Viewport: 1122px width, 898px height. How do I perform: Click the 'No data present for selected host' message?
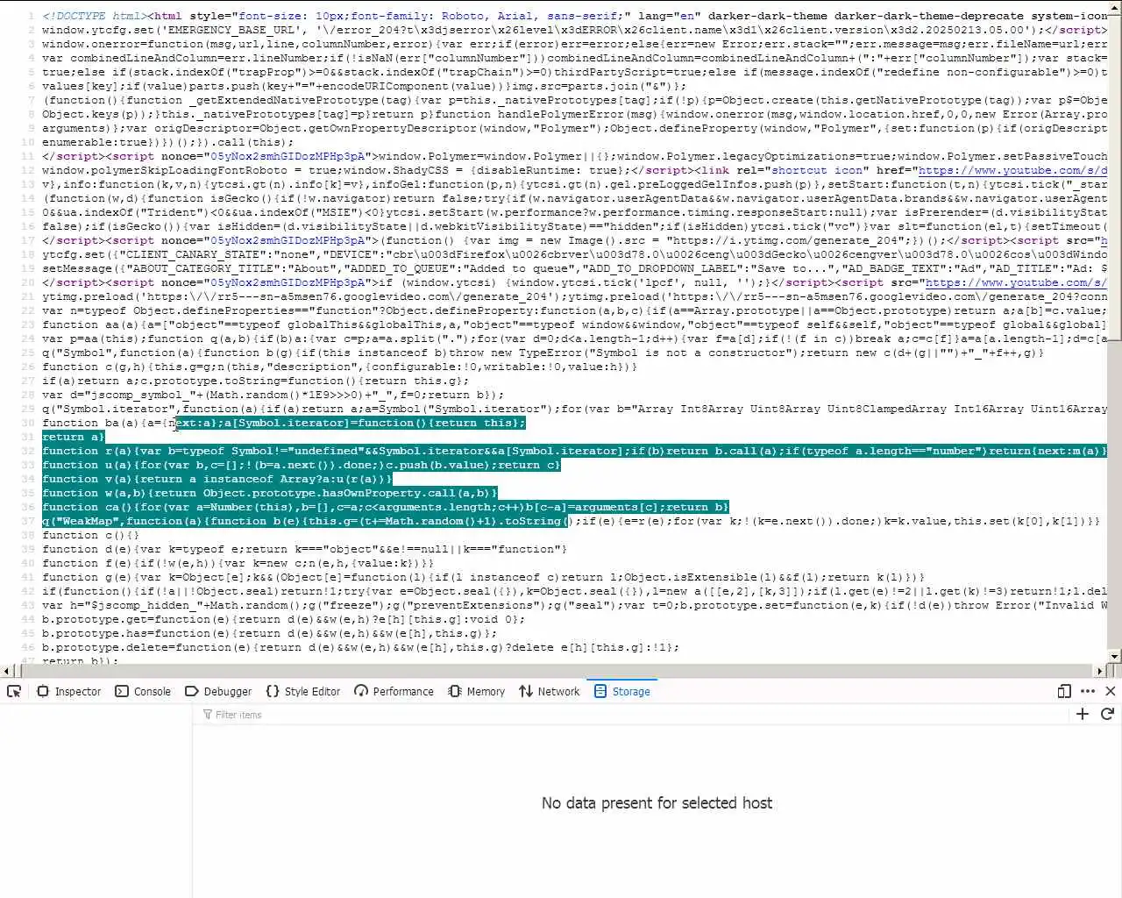[x=657, y=802]
